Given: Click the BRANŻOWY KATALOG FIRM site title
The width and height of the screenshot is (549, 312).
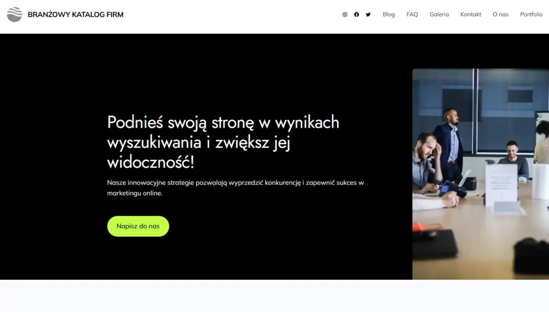Looking at the screenshot, I should point(76,14).
